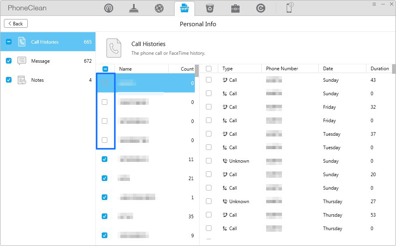Screen dimensions: 396x246
Task: Toggle the Call Histories partial-select checkbox
Action: [x=9, y=41]
